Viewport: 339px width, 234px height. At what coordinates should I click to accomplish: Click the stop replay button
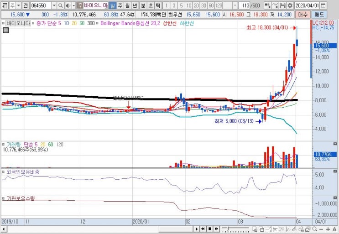[210, 229]
